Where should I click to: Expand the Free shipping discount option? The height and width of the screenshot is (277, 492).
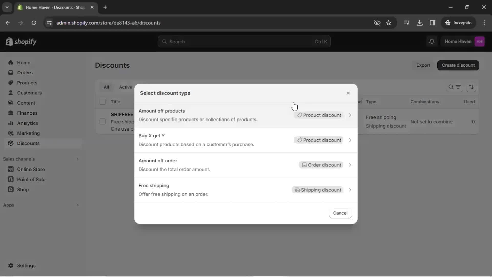point(350,190)
